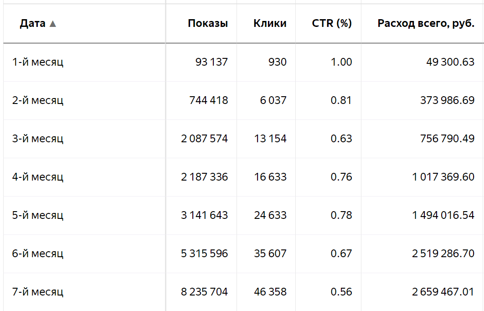Viewport: 484px width, 311px height.
Task: Sort by the Показы column header
Action: [208, 24]
